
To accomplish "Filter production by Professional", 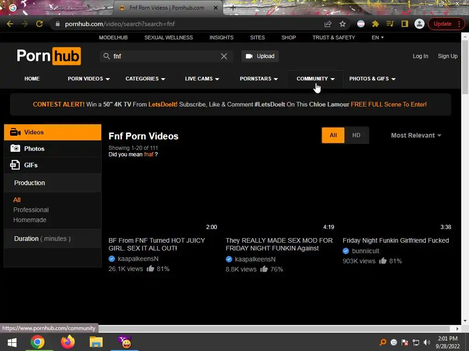I will (31, 210).
